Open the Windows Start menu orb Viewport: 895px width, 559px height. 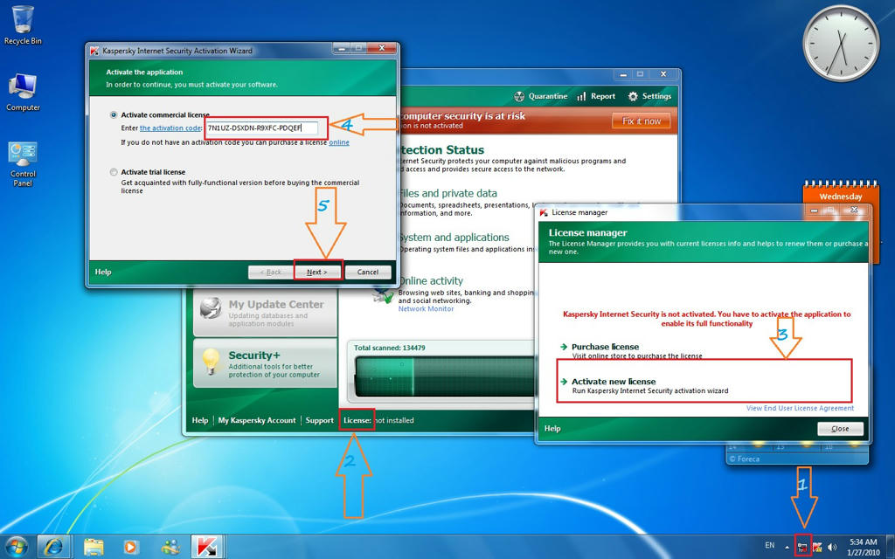16,548
